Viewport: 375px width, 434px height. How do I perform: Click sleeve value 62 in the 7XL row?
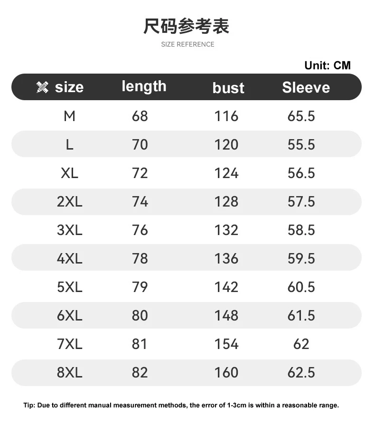pos(301,344)
